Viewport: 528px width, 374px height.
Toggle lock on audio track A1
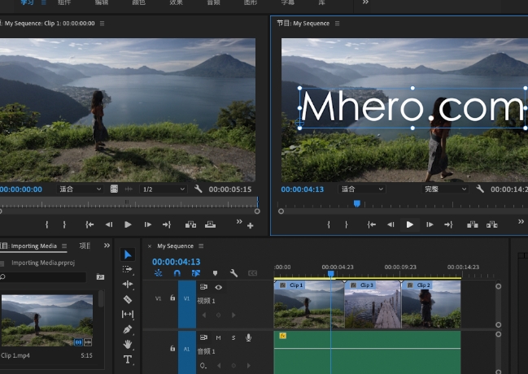[x=172, y=349]
